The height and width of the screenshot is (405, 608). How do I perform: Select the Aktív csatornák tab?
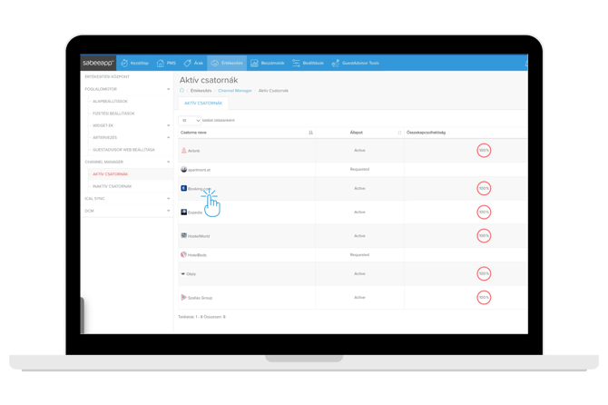click(x=203, y=104)
